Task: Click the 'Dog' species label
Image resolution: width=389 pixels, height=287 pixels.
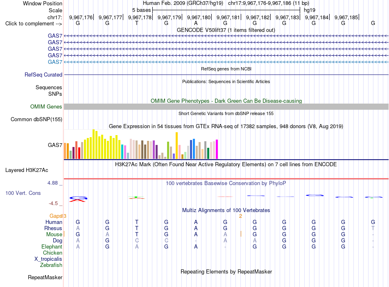Action: tap(57, 241)
